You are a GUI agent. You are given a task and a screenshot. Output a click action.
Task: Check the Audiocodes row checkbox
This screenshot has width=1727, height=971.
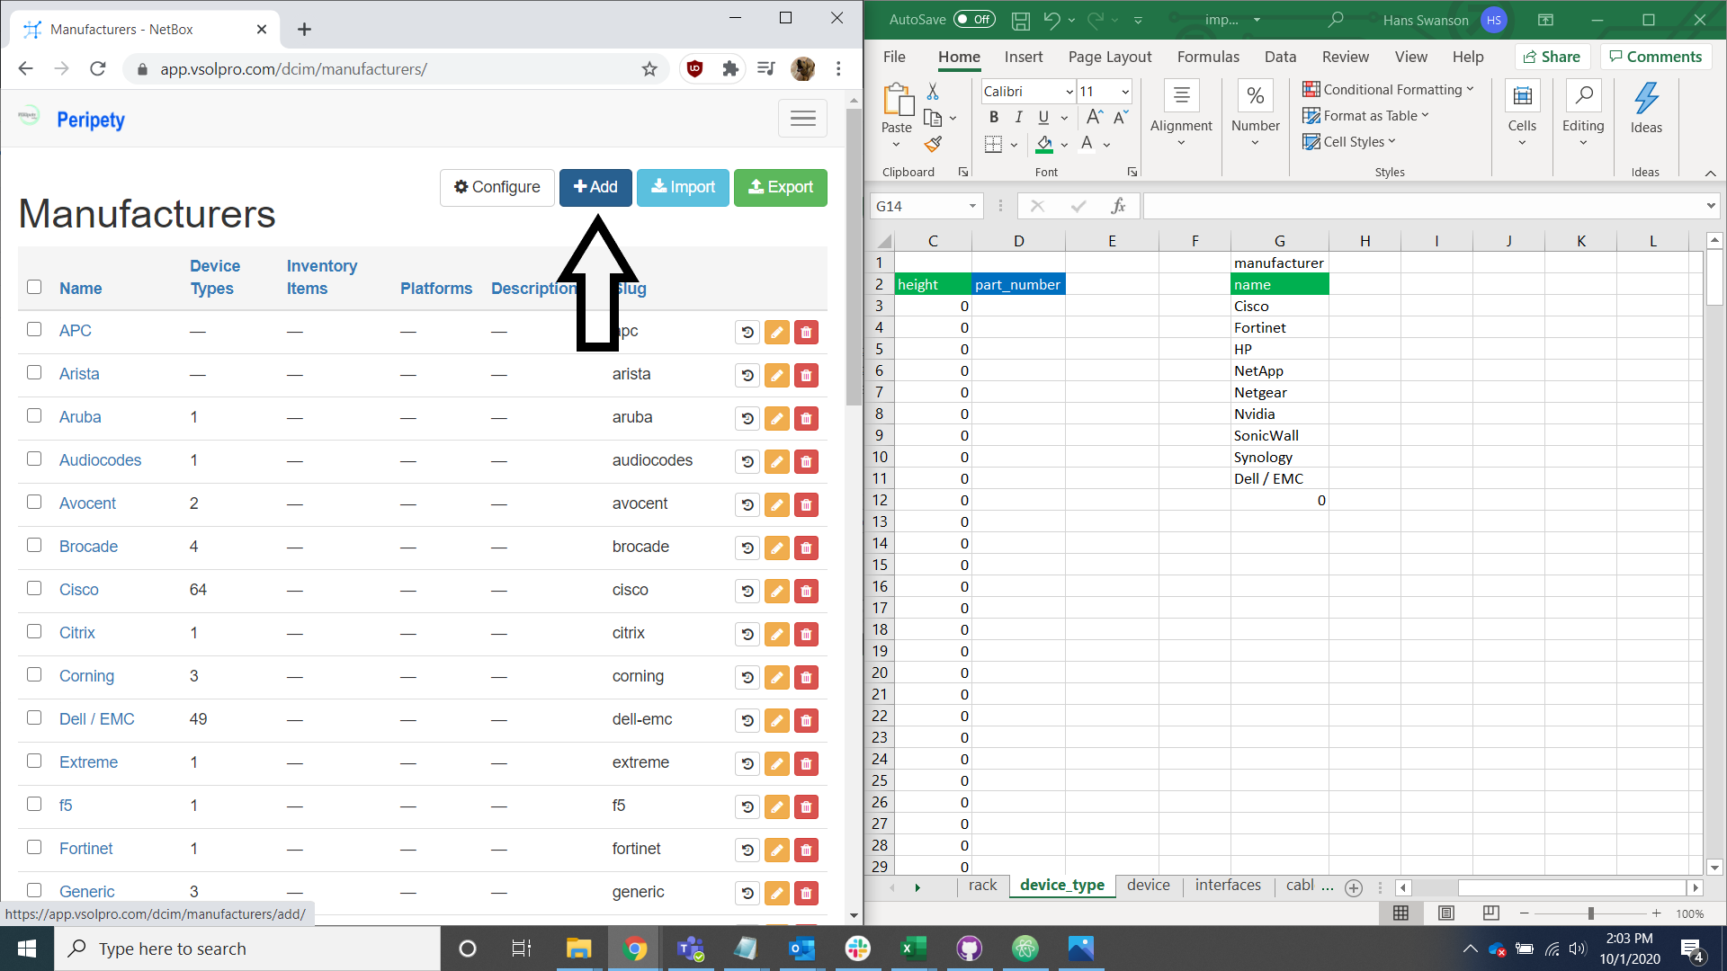(34, 459)
